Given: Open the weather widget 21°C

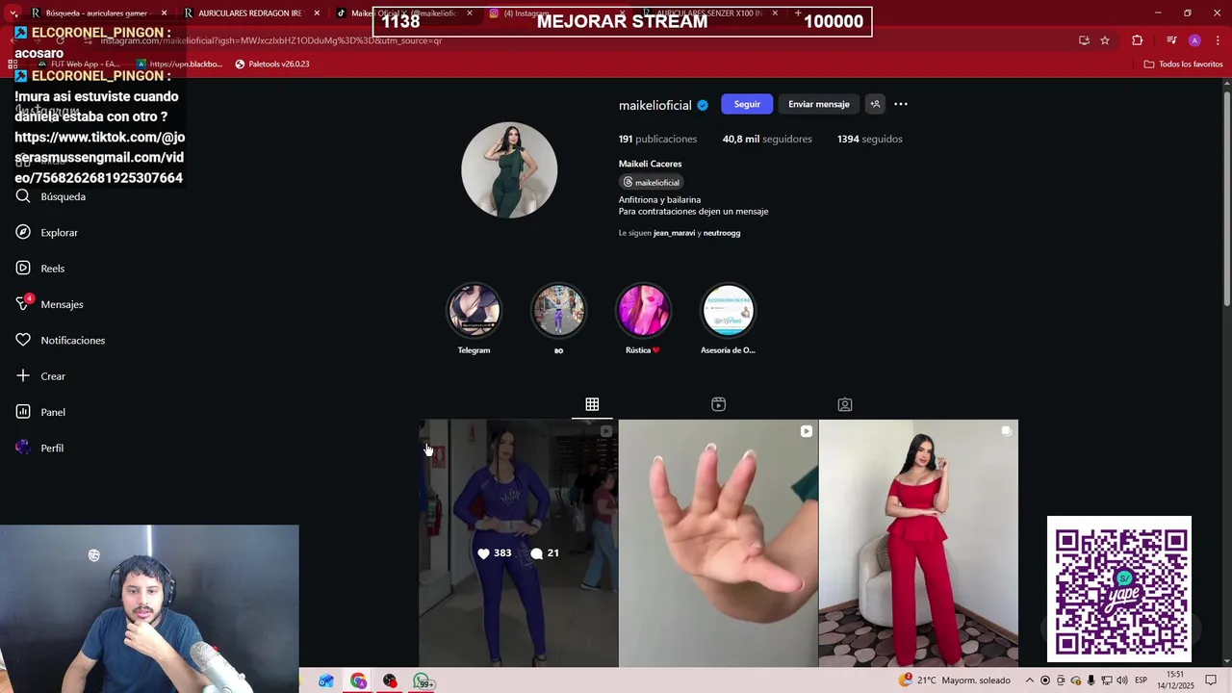Looking at the screenshot, I should [x=955, y=680].
